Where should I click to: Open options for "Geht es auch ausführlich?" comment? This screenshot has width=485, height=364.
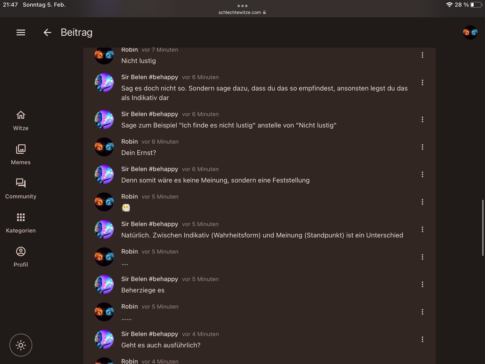tap(422, 339)
